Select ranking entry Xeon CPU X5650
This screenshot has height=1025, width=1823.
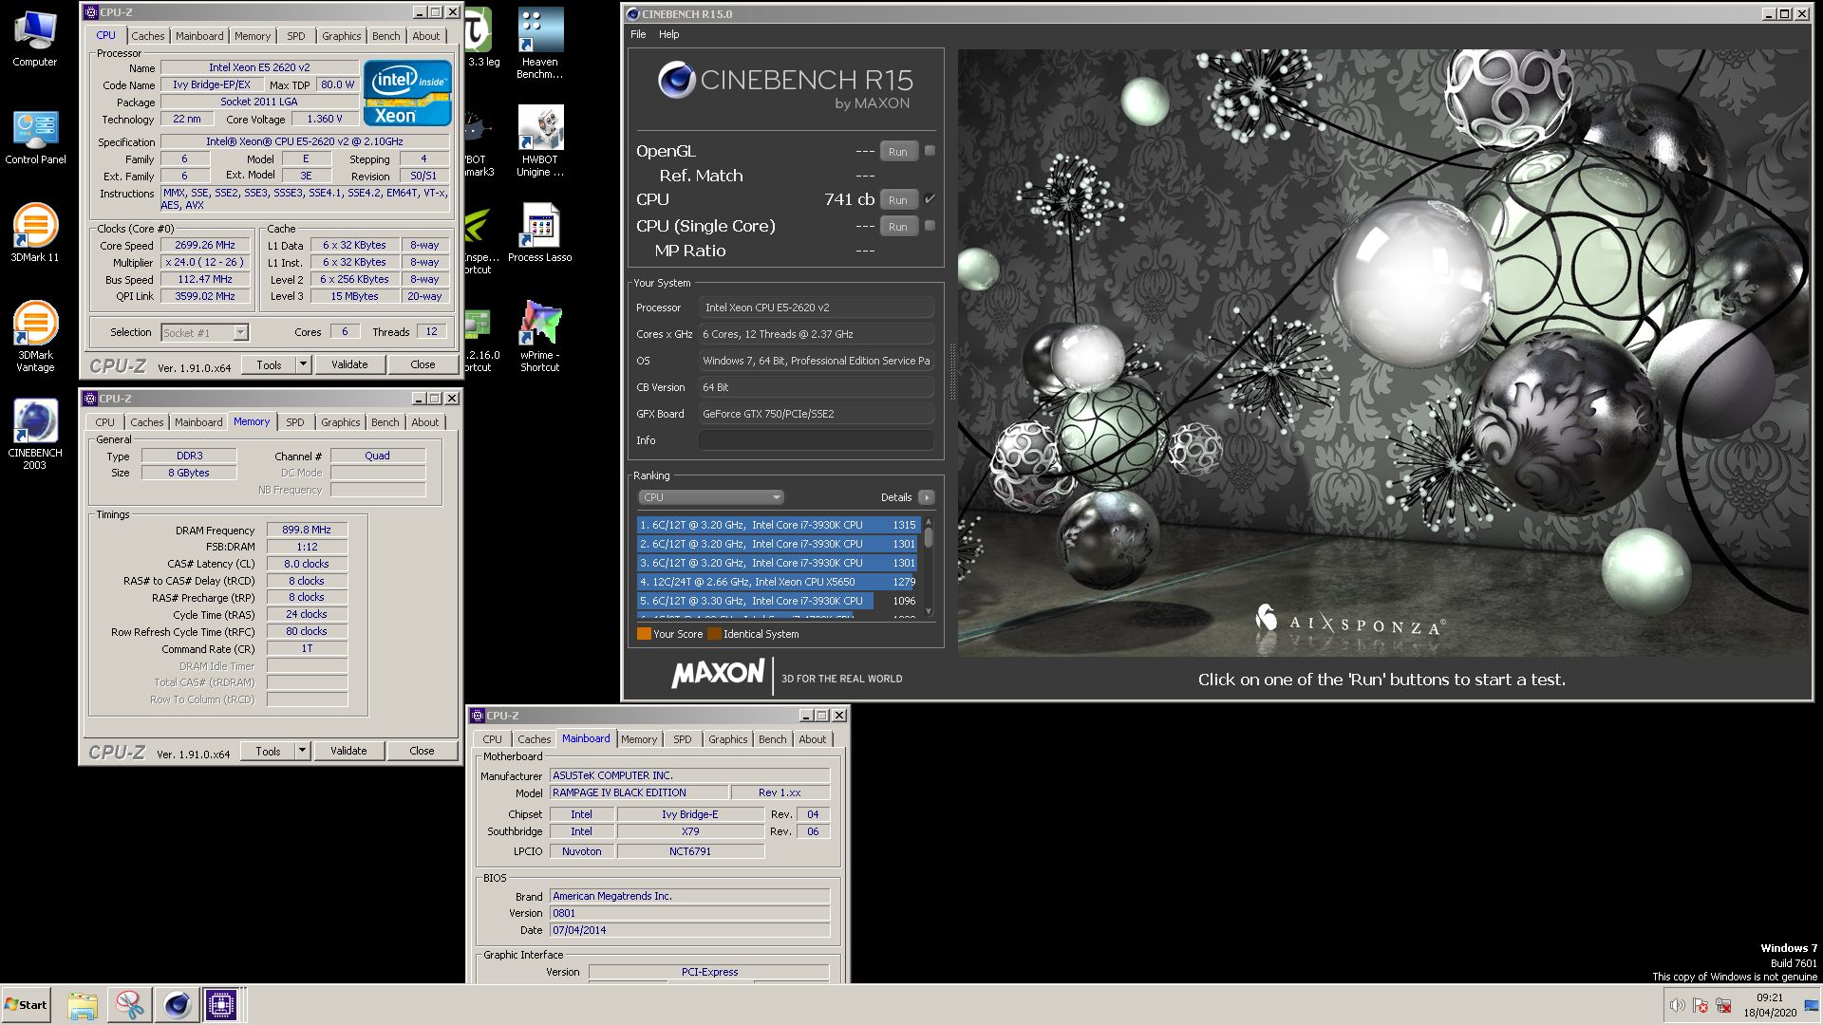(x=778, y=582)
